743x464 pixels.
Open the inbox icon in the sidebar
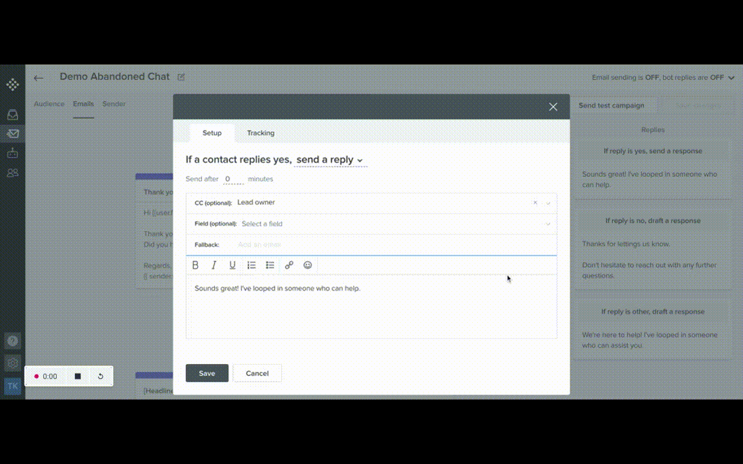pos(13,115)
